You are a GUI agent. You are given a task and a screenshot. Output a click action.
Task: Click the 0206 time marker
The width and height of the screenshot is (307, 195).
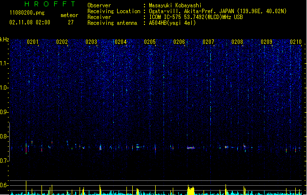click(179, 42)
